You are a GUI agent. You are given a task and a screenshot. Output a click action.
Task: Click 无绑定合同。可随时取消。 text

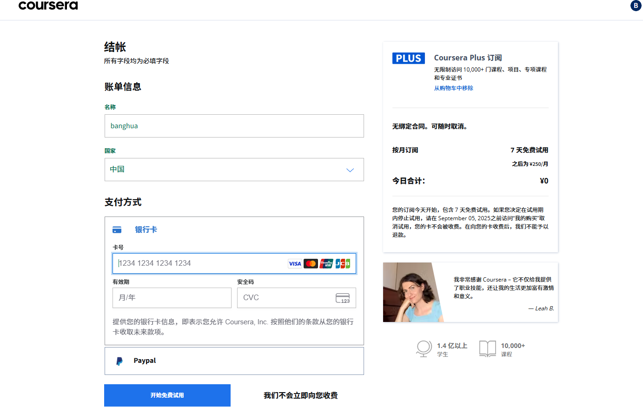pos(430,126)
